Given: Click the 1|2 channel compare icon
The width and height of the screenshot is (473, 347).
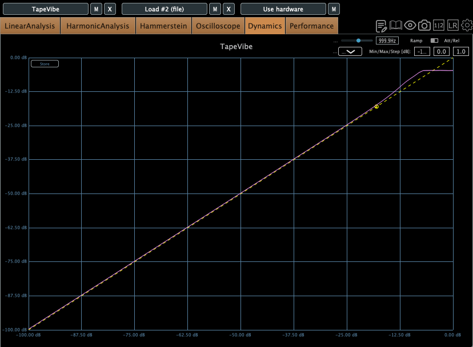Looking at the screenshot, I should (x=438, y=26).
